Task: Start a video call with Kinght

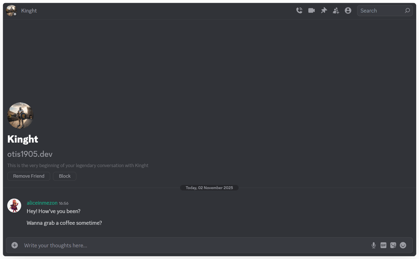Action: tap(311, 11)
